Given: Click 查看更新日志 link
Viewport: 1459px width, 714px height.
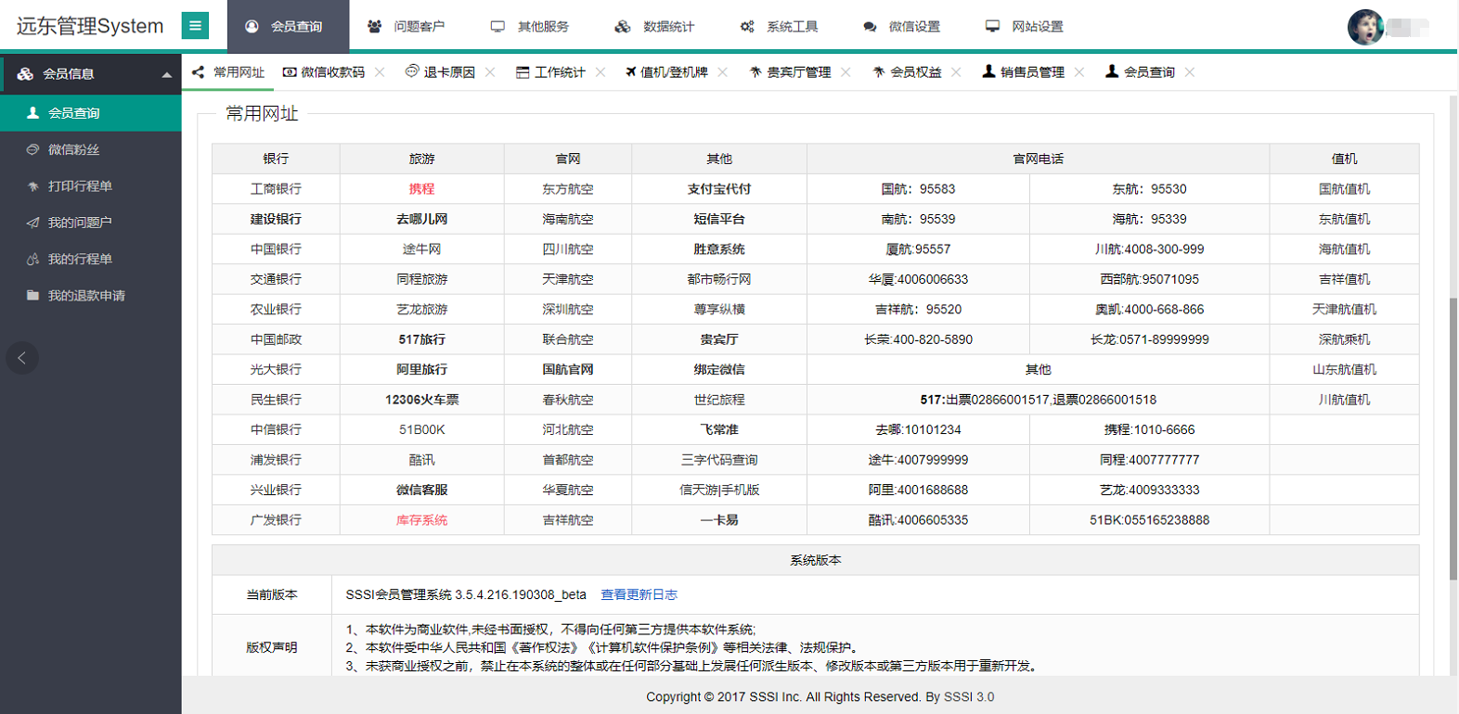Looking at the screenshot, I should [639, 594].
